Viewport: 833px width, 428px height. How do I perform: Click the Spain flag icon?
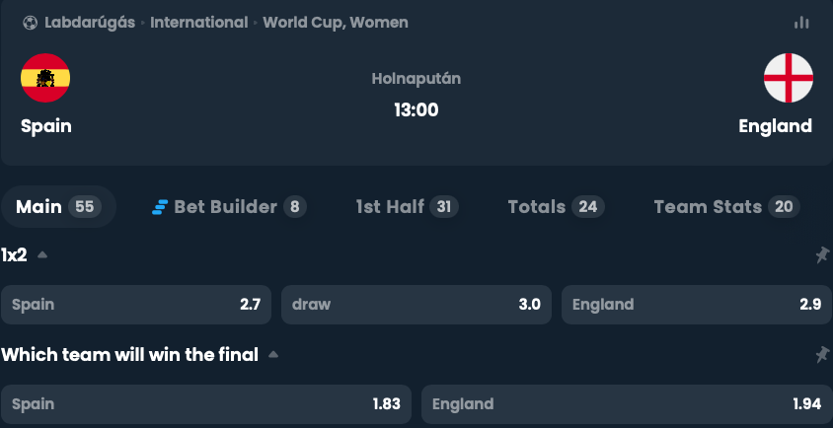(x=45, y=78)
